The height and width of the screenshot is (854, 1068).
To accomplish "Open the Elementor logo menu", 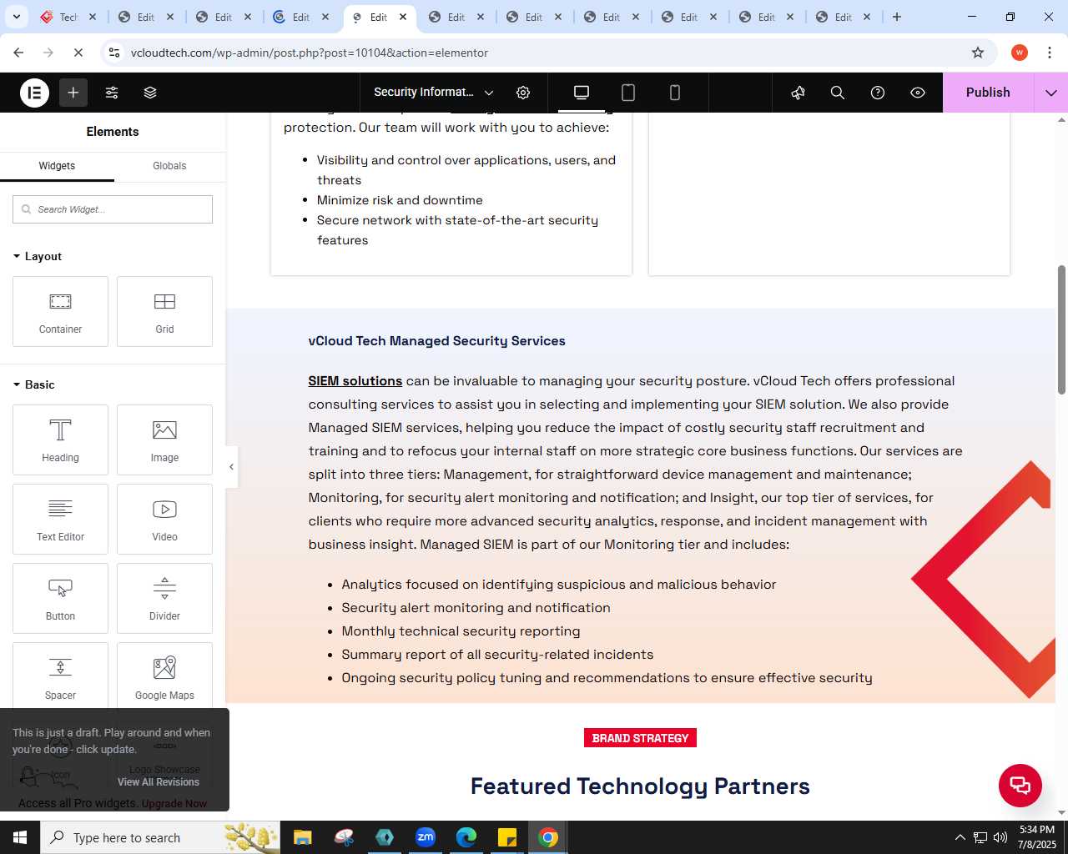I will 35,93.
